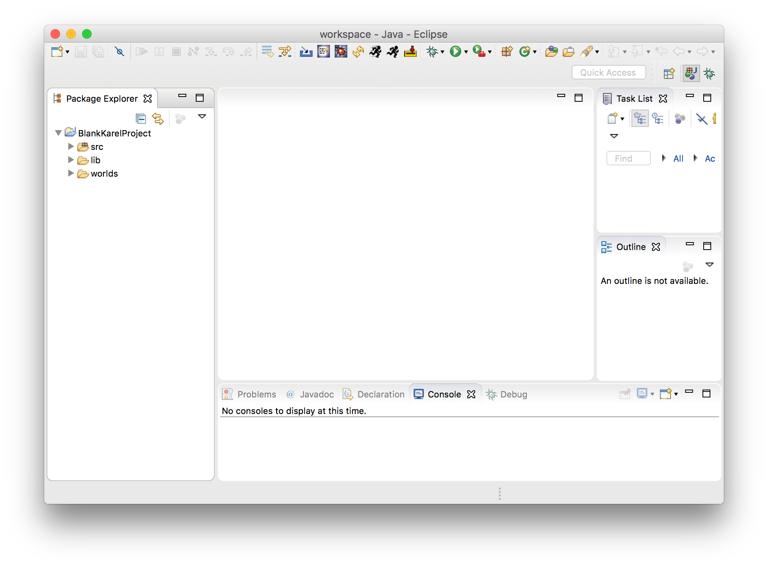The image size is (768, 567).
Task: Open the Outline view menu triangle
Action: (x=710, y=265)
